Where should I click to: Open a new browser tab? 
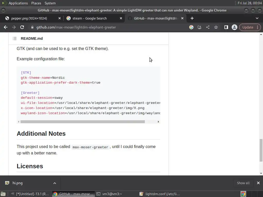[192, 18]
